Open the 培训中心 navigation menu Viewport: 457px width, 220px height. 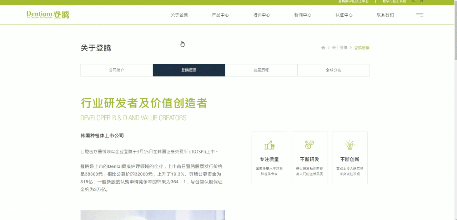[262, 15]
